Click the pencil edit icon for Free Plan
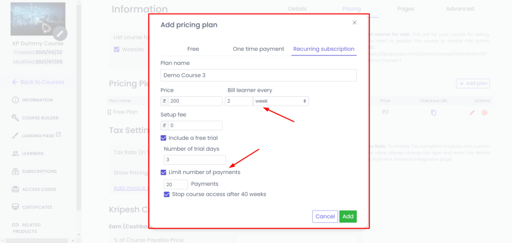The height and width of the screenshot is (243, 512). pos(472,113)
